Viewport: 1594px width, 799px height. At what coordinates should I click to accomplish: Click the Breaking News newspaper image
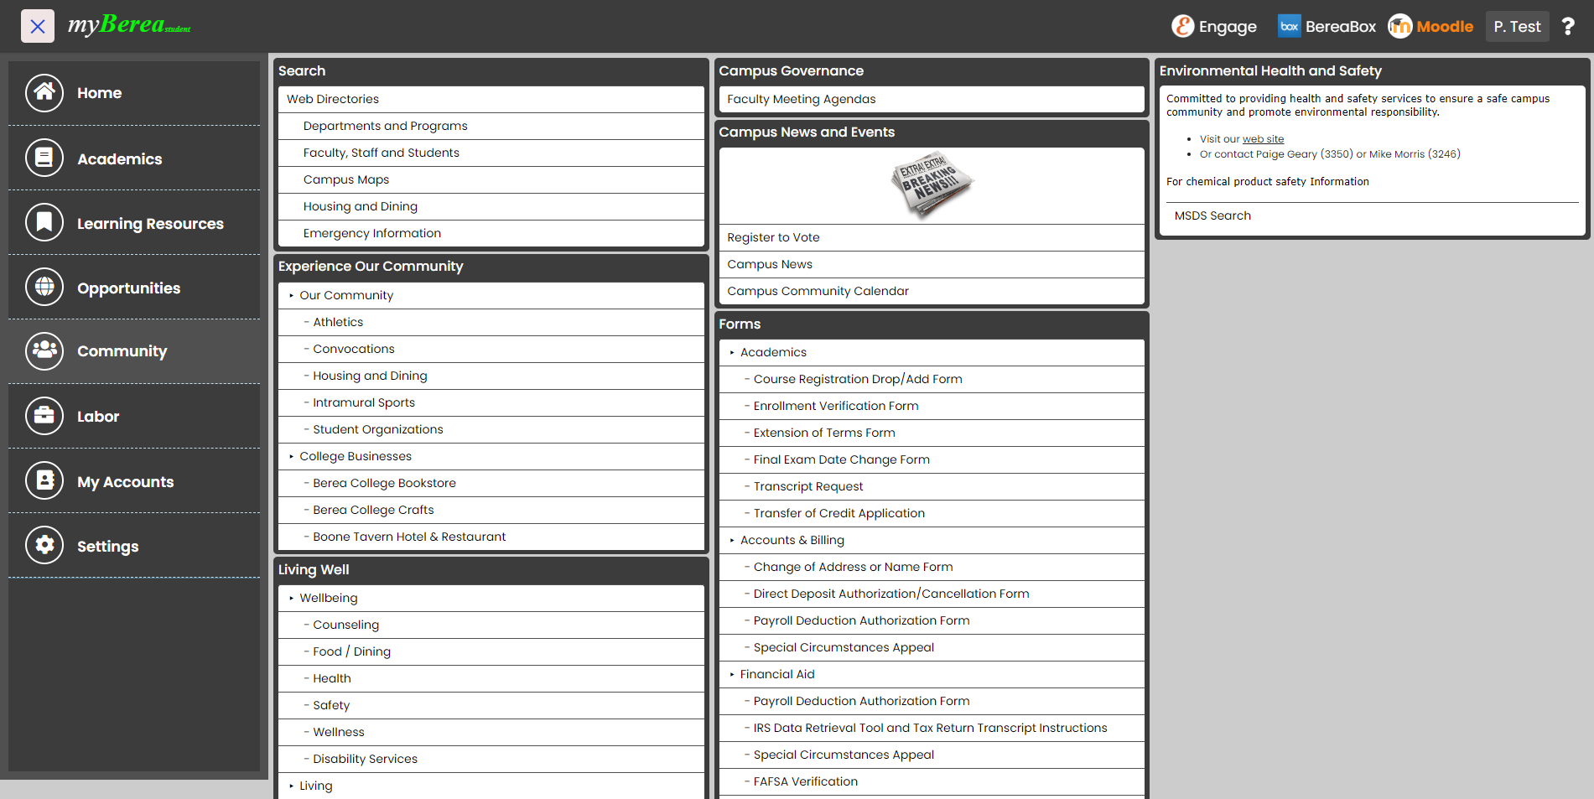coord(932,185)
